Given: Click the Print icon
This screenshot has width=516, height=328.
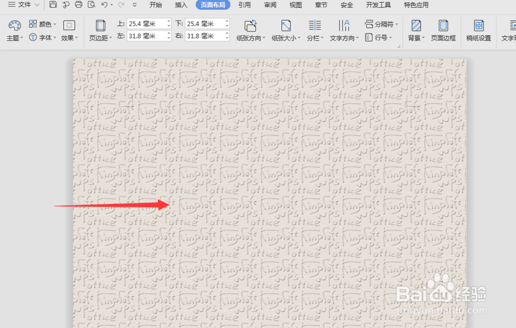Looking at the screenshot, I should (x=78, y=5).
